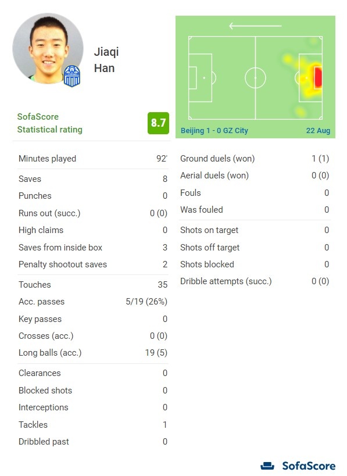The image size is (347, 476).
Task: Click the Saves stat row
Action: pyautogui.click(x=93, y=179)
